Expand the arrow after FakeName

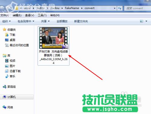(x=82, y=8)
